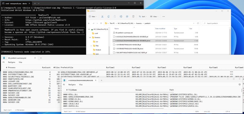Viewport: 244px width, 114px height.
Task: Select file 00-prefetch-summary.txt in Explorer
Action: click(124, 33)
